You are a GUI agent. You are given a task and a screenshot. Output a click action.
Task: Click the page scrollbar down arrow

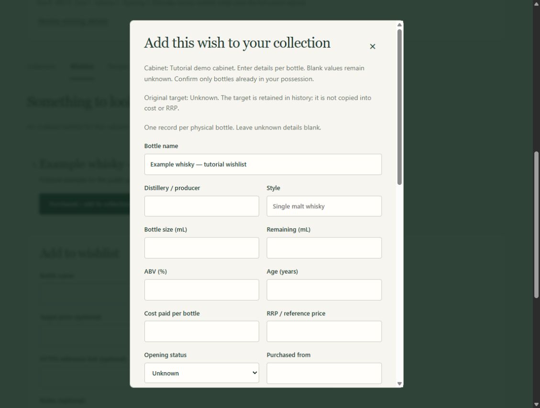point(537,405)
